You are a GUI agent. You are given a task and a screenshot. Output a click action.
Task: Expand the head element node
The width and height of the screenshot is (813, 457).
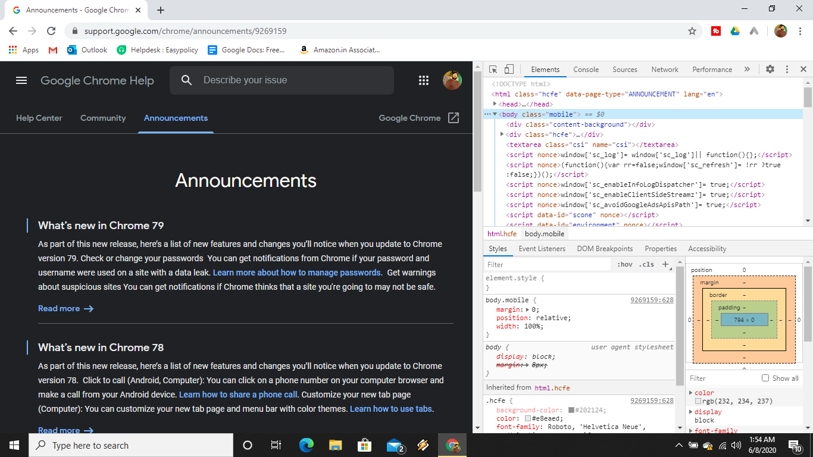(x=495, y=104)
